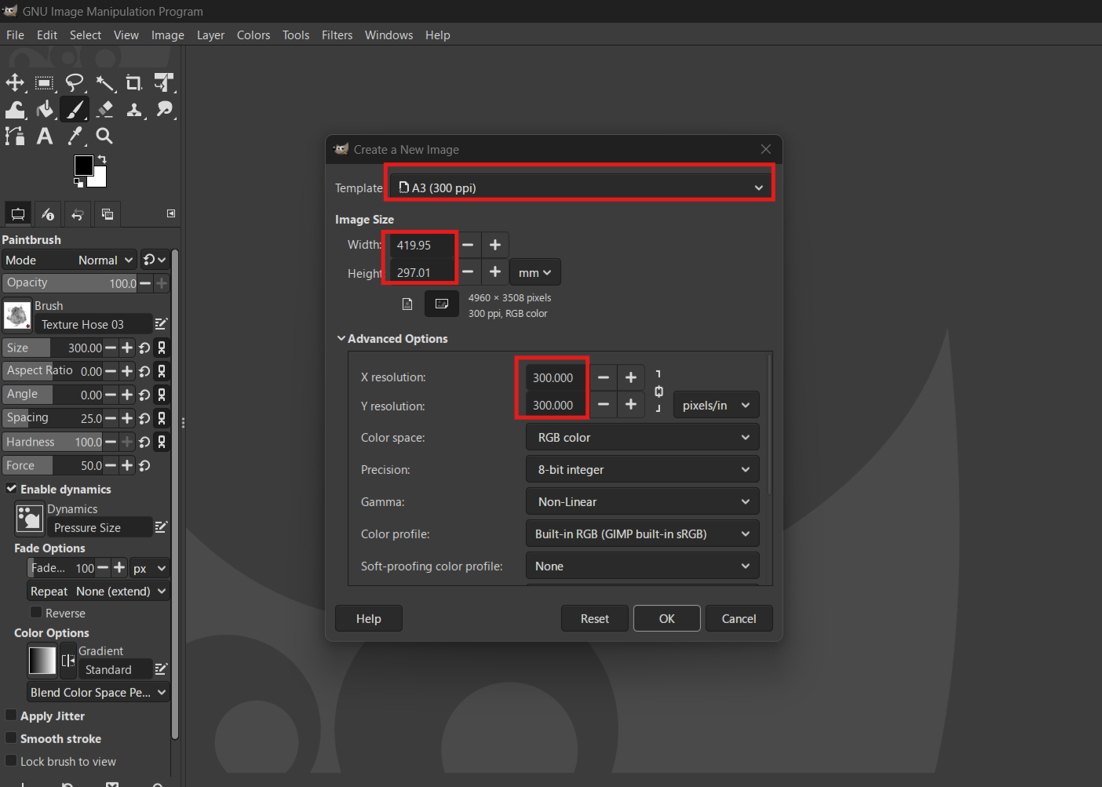1102x787 pixels.
Task: Select the Free Select lasso tool
Action: tap(75, 82)
